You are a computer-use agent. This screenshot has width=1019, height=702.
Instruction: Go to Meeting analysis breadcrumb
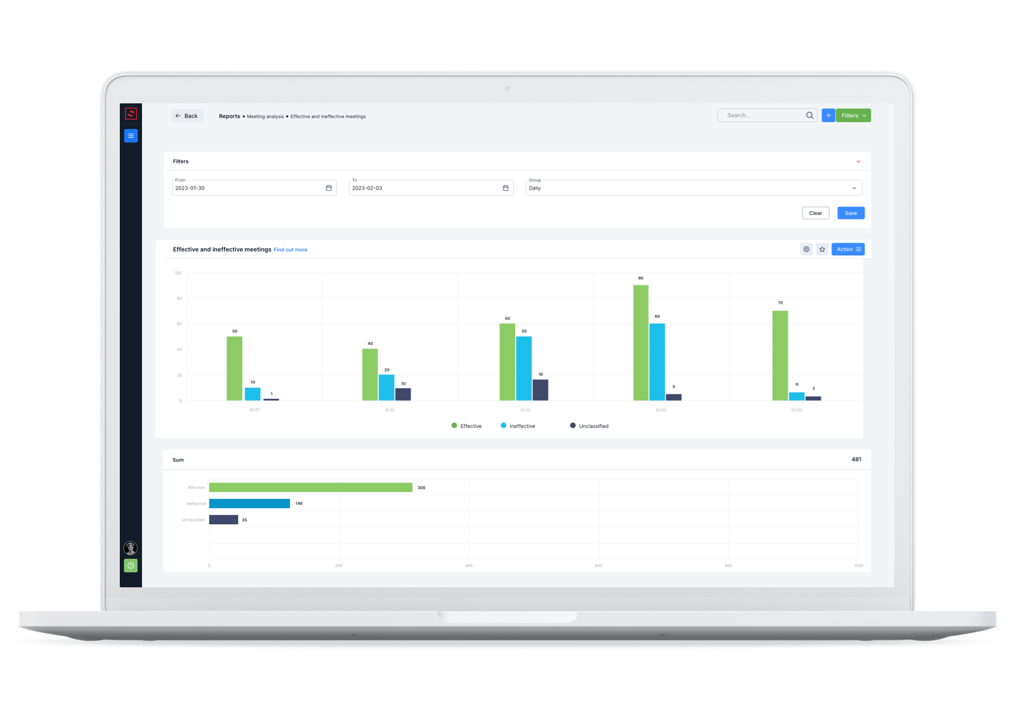pos(265,117)
